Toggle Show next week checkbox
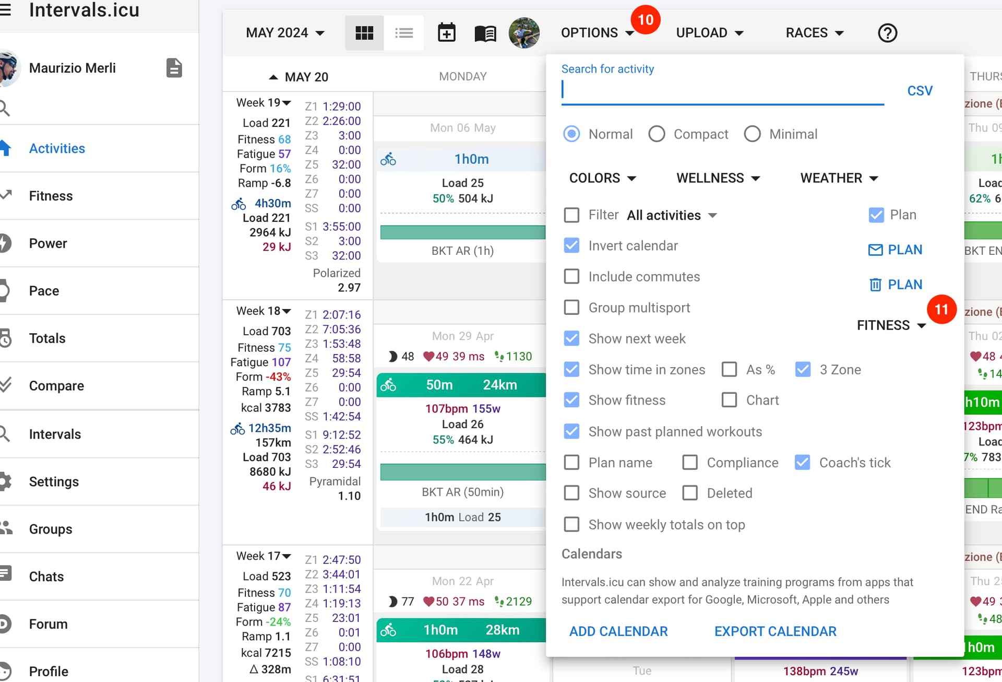The width and height of the screenshot is (1002, 682). tap(571, 338)
